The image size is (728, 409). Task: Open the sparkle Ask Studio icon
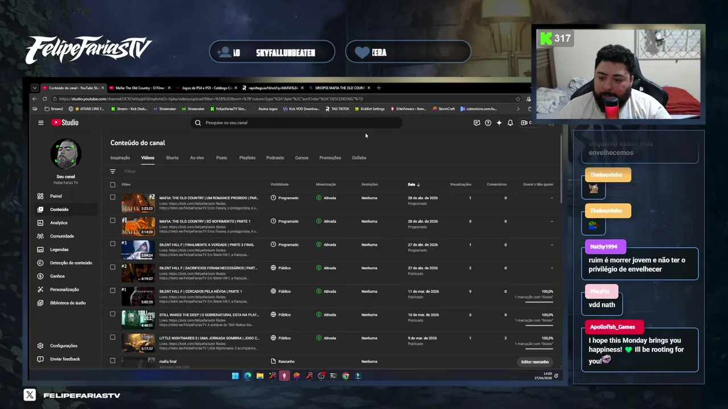click(x=499, y=123)
